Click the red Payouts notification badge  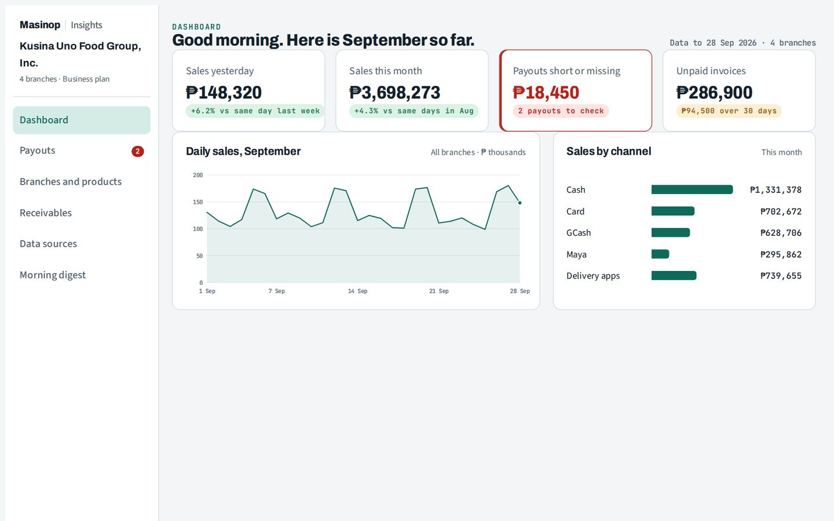coord(138,151)
